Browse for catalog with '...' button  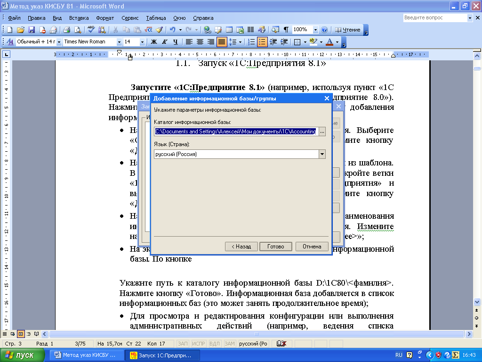[x=322, y=132]
